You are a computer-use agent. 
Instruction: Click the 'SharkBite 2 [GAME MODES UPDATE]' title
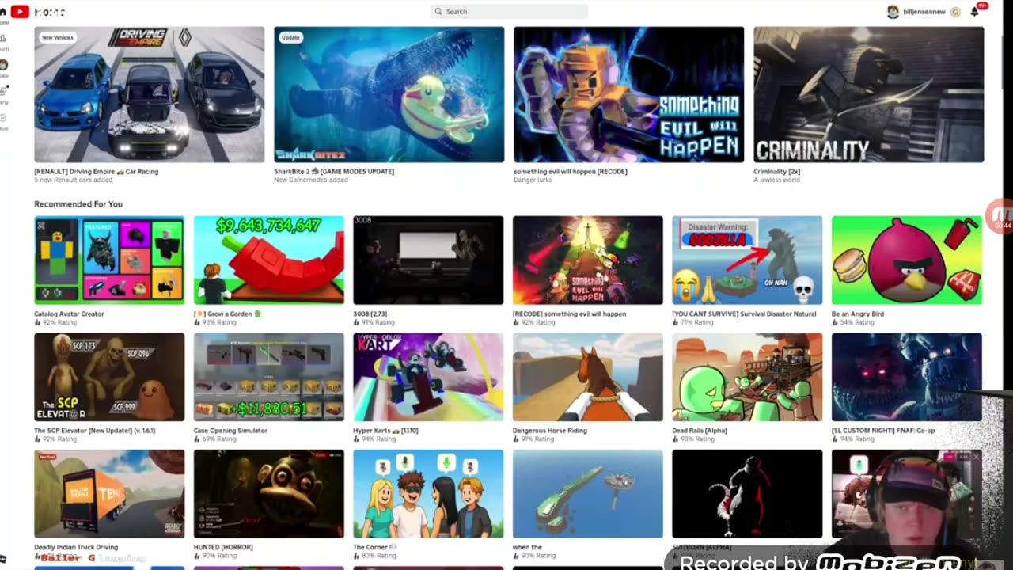pyautogui.click(x=334, y=172)
